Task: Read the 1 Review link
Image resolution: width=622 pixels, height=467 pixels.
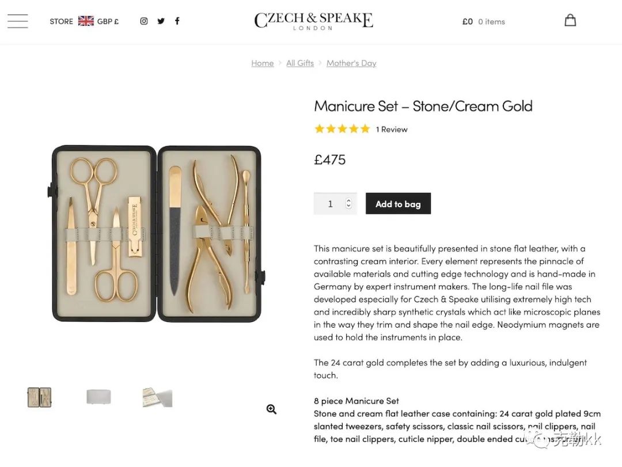Action: [392, 130]
